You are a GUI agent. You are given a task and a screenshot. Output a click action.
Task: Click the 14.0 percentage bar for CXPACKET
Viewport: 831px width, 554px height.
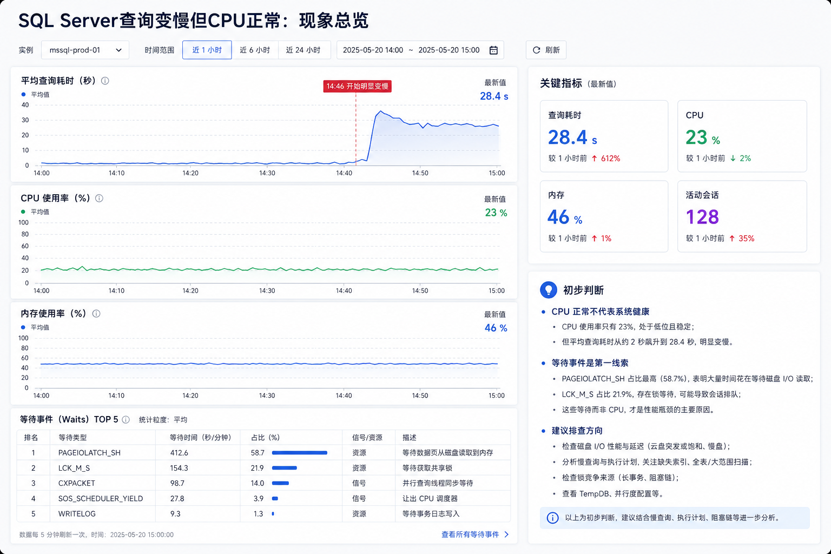click(x=280, y=483)
